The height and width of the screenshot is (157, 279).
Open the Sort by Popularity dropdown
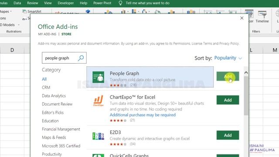point(228,58)
